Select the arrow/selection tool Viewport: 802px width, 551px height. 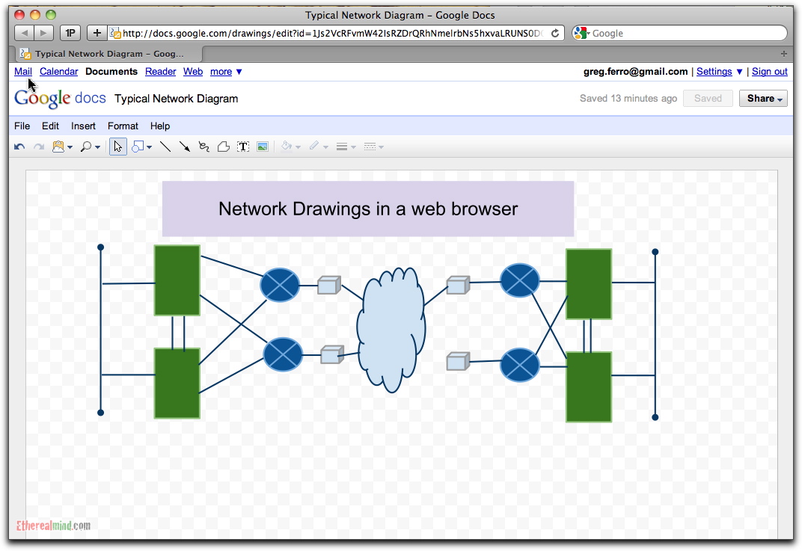point(117,146)
